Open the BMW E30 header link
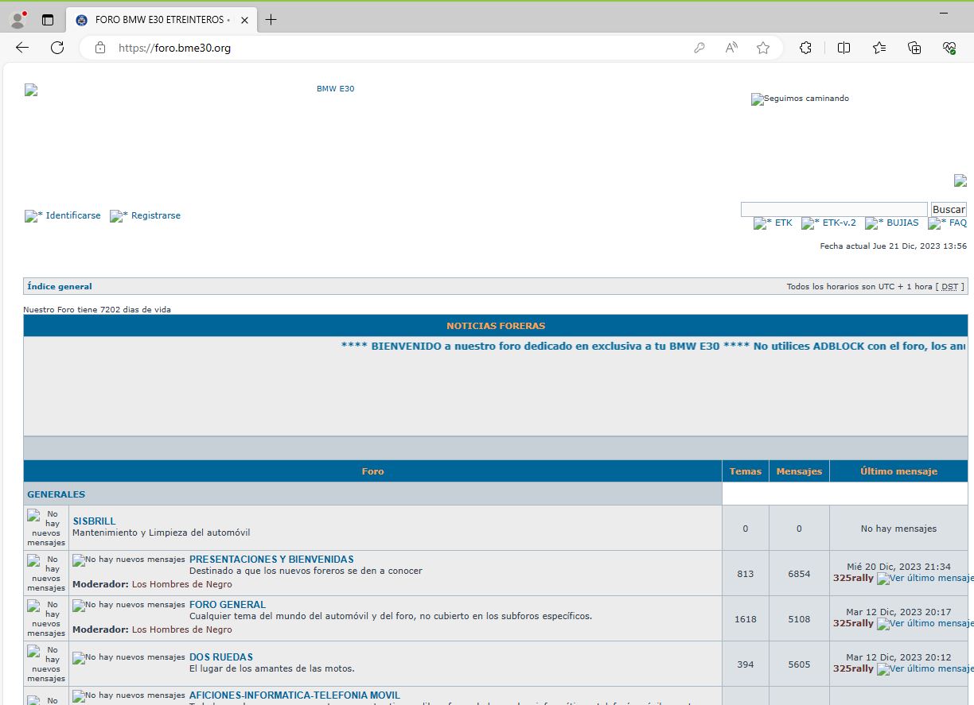 tap(335, 88)
